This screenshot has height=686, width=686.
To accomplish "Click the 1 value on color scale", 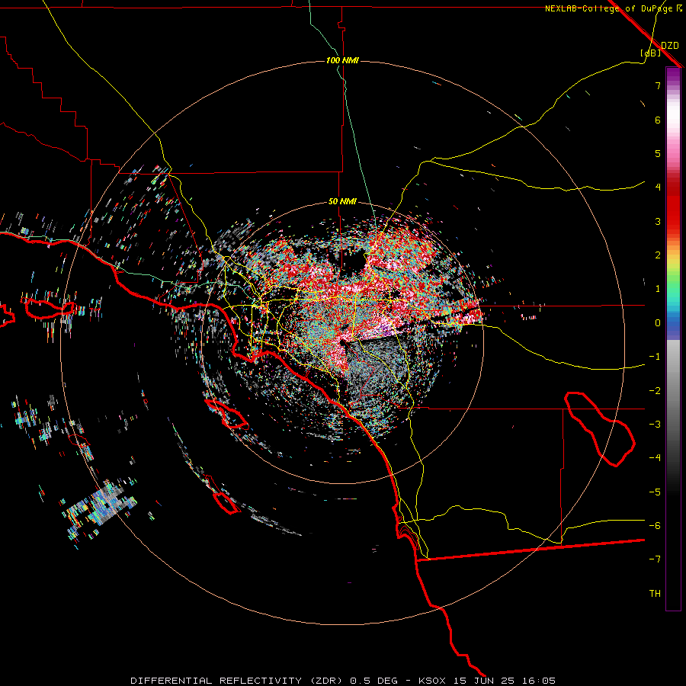I will pos(658,288).
